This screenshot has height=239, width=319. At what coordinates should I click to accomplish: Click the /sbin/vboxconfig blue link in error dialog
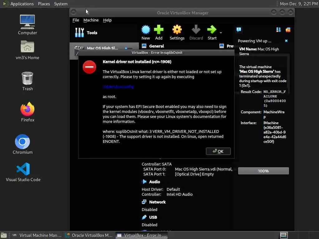point(118,87)
